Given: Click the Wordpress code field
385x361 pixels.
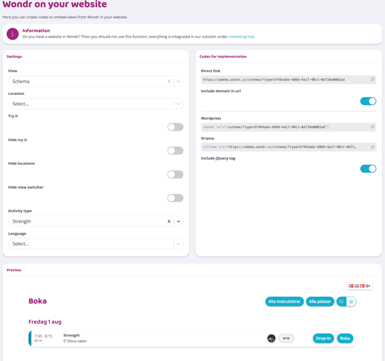Looking at the screenshot, I should (288, 127).
